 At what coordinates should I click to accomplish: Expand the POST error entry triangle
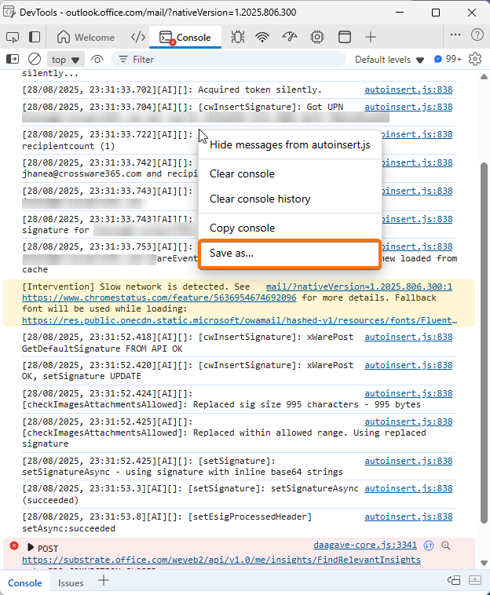pos(31,547)
